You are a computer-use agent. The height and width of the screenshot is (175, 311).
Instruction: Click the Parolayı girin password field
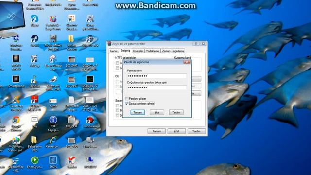(x=156, y=76)
